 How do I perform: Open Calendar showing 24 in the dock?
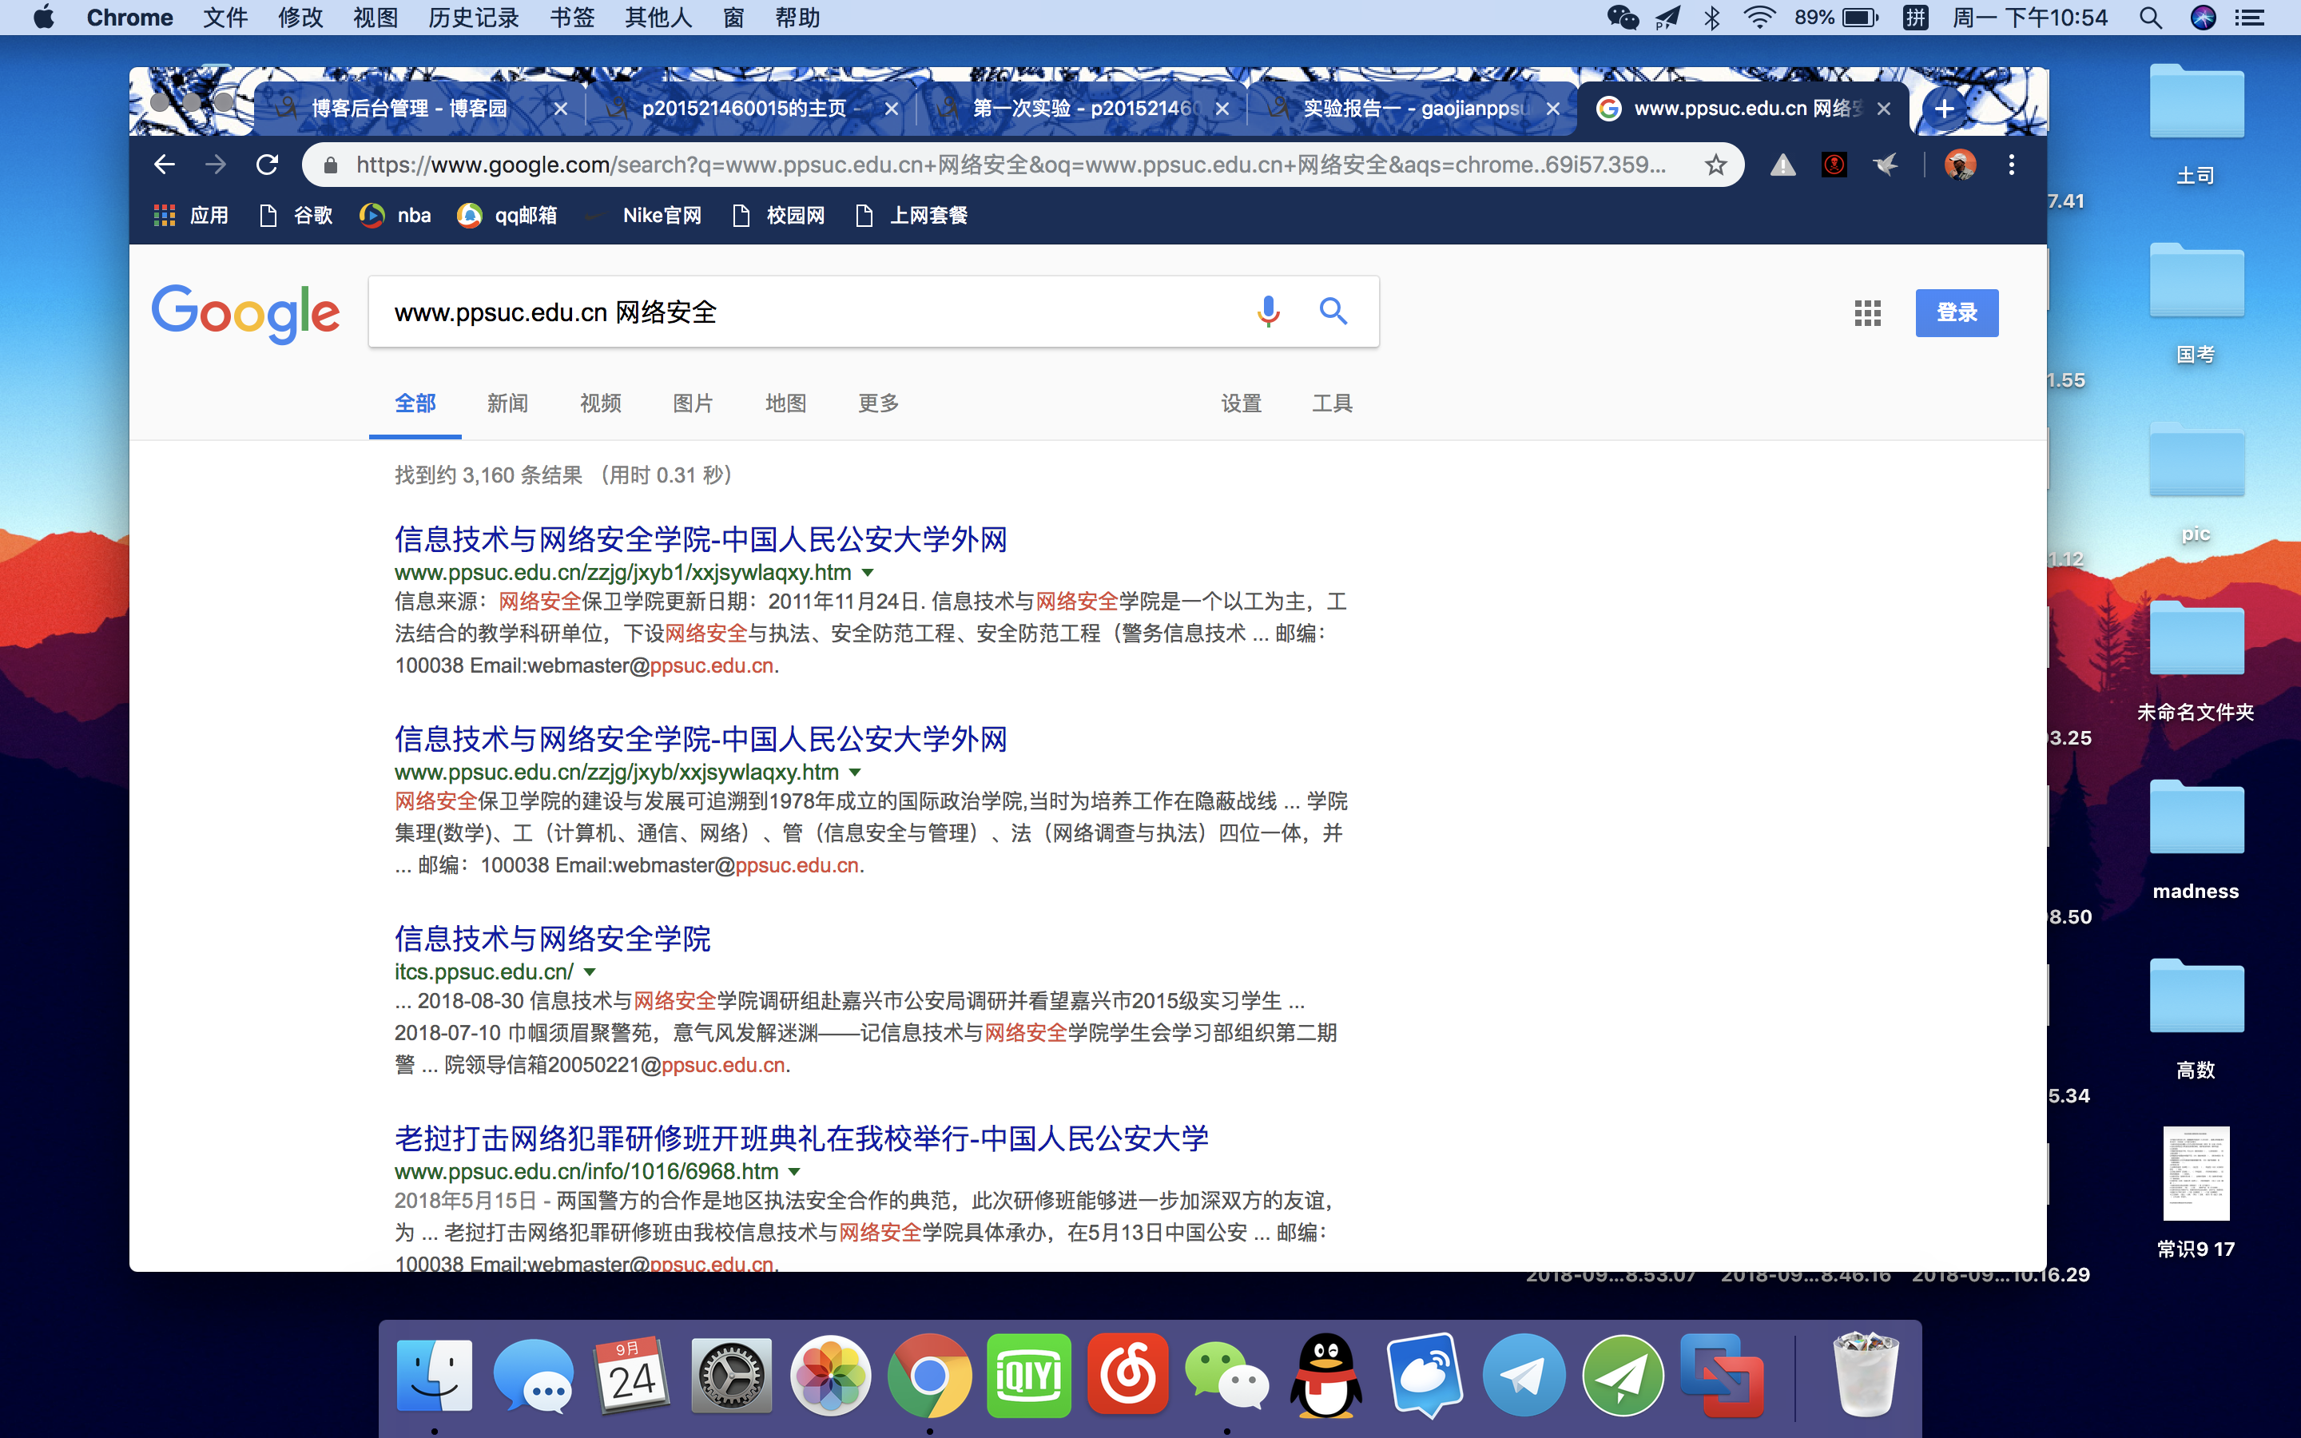pyautogui.click(x=631, y=1376)
